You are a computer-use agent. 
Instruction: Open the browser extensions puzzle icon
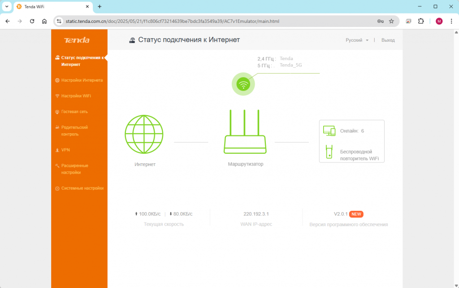click(421, 21)
